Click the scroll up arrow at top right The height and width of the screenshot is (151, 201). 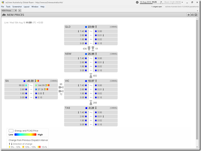(197, 19)
